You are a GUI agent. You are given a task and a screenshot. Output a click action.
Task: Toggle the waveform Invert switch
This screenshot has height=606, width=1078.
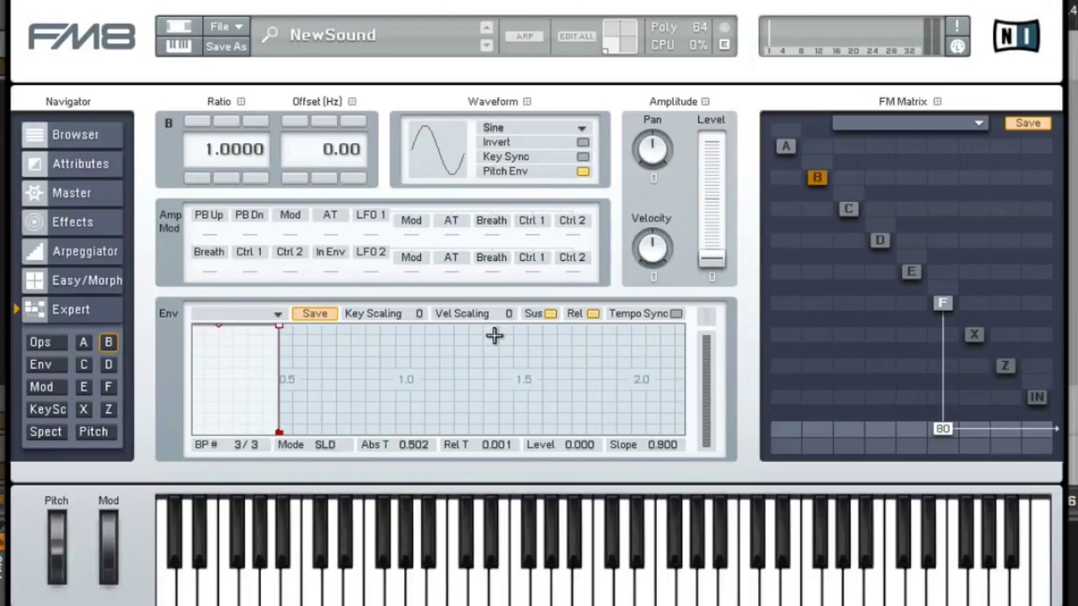click(583, 142)
